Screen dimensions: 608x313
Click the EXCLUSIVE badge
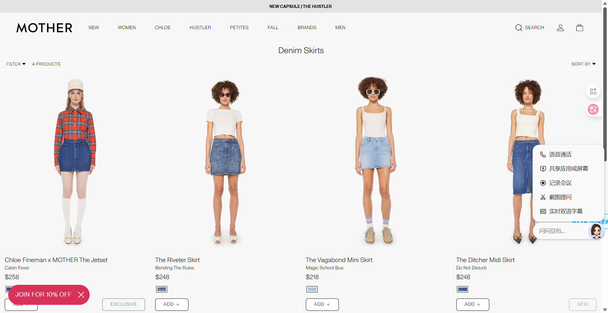point(123,304)
